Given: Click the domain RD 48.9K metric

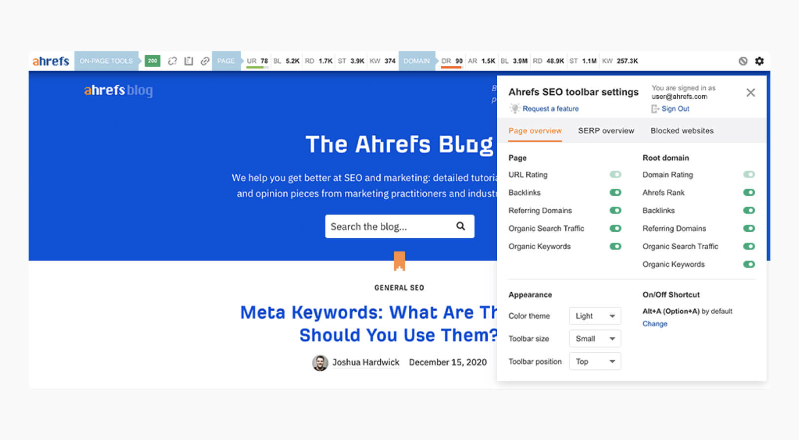Looking at the screenshot, I should point(548,61).
